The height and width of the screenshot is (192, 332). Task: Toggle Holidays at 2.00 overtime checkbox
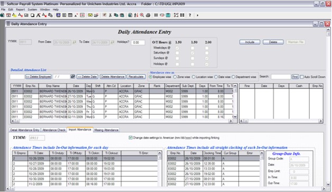[x=207, y=64]
